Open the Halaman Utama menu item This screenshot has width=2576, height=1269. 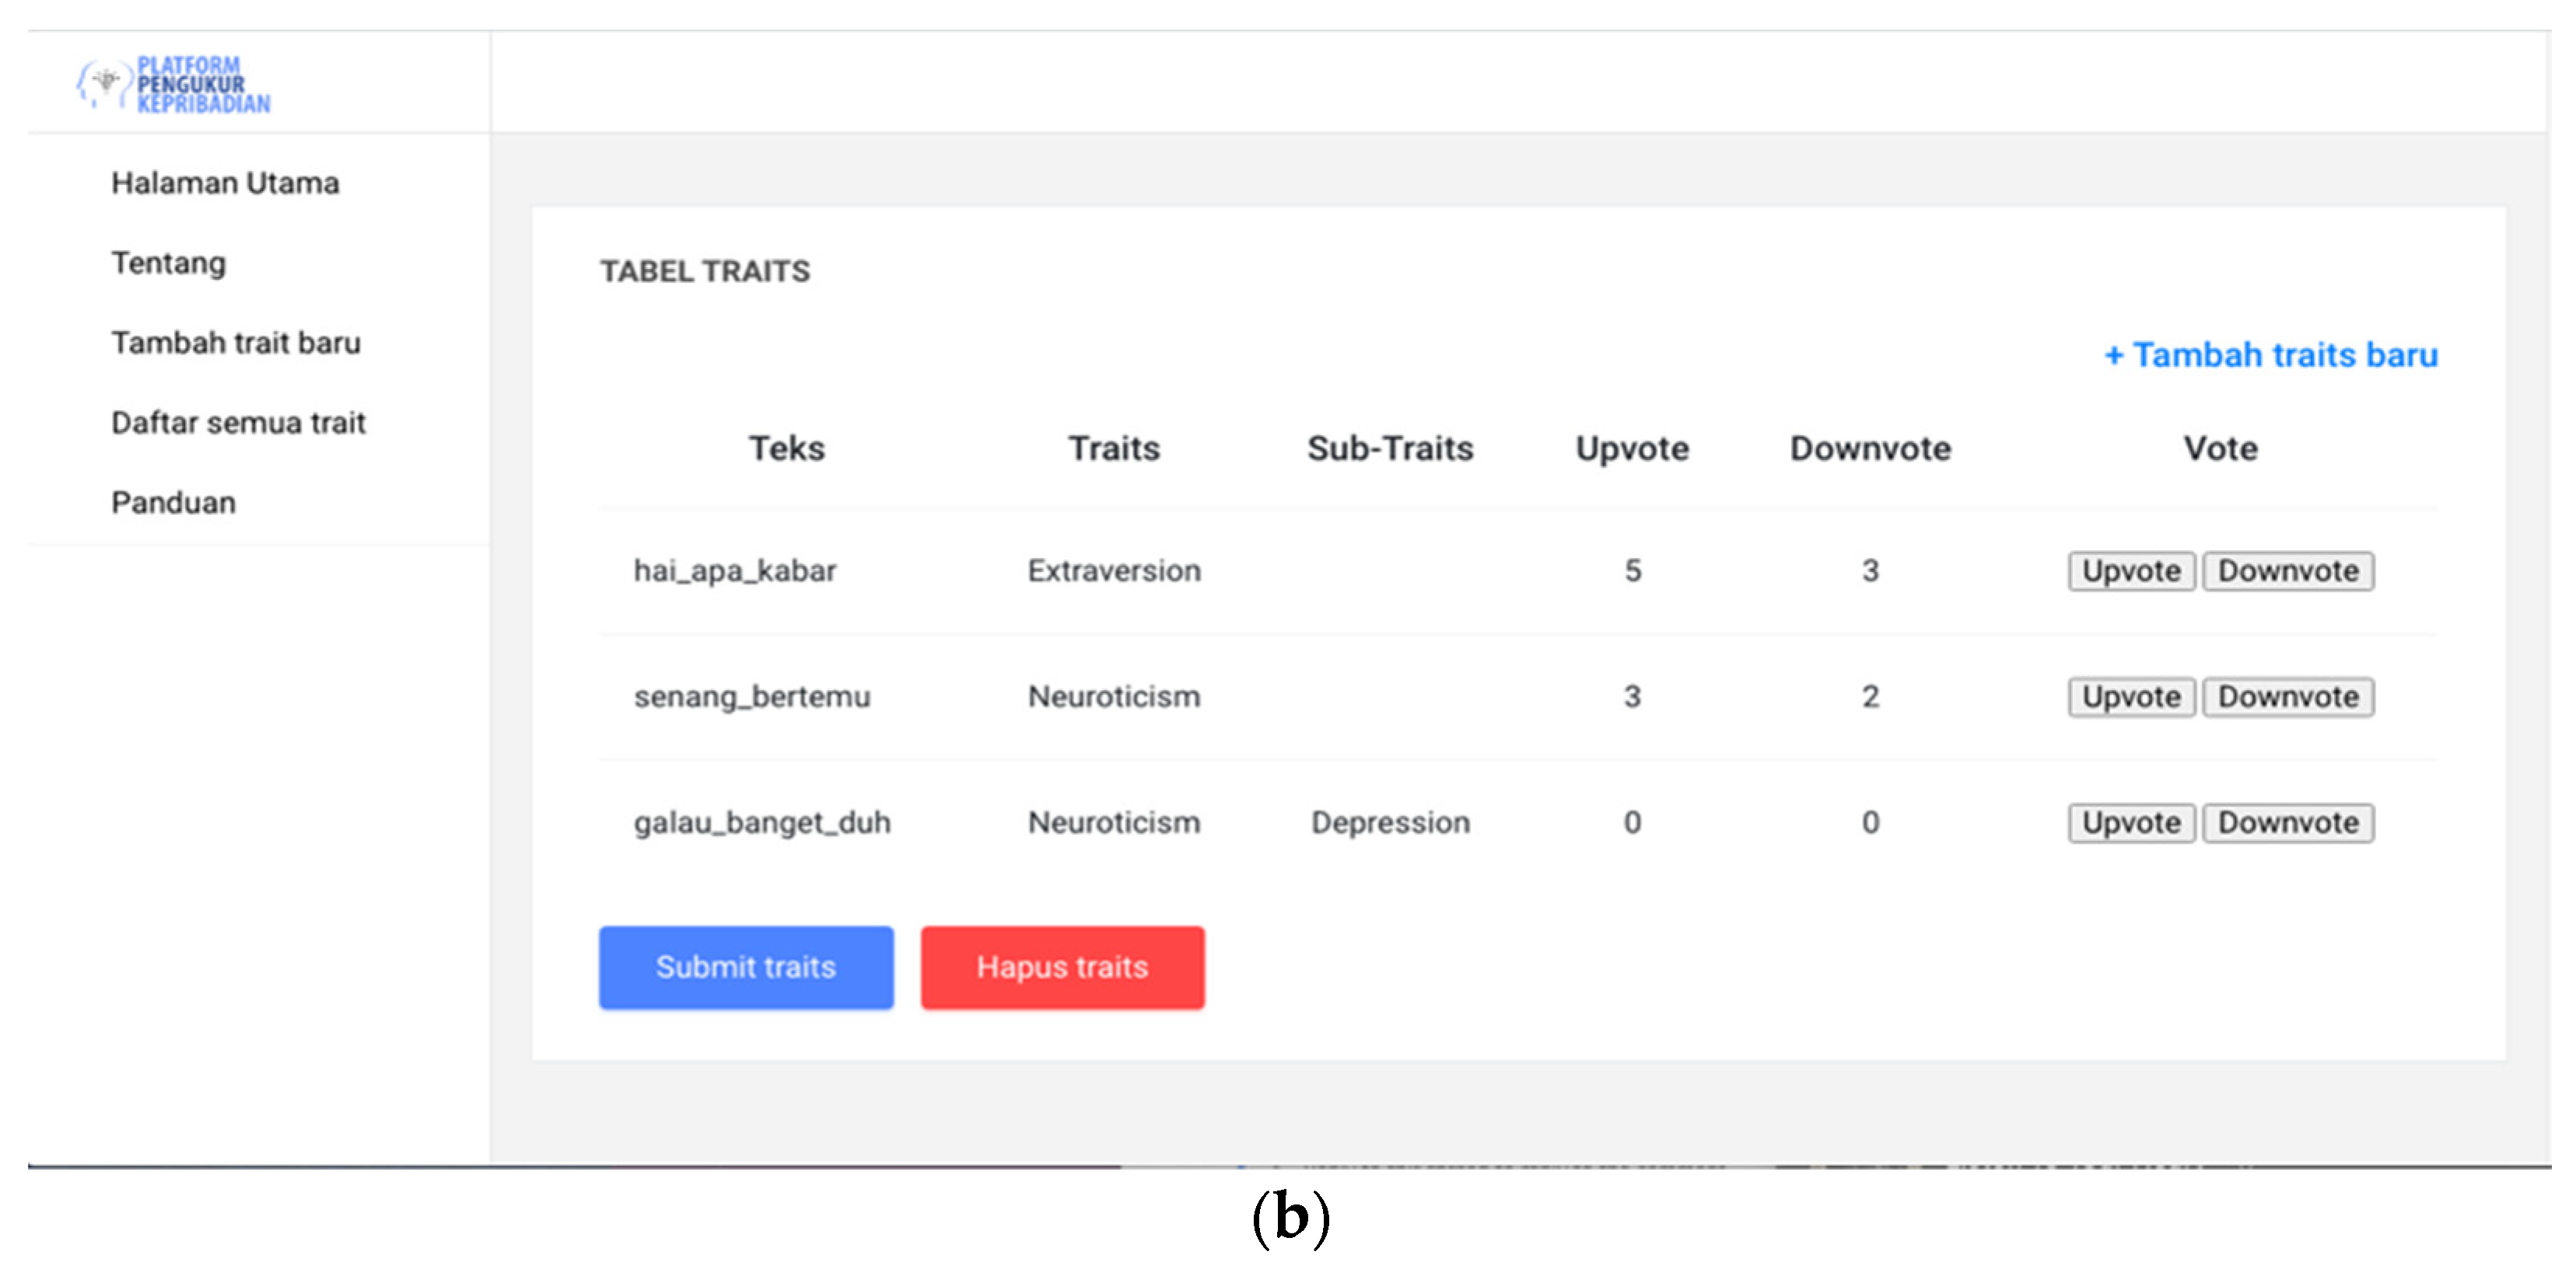pyautogui.click(x=225, y=183)
